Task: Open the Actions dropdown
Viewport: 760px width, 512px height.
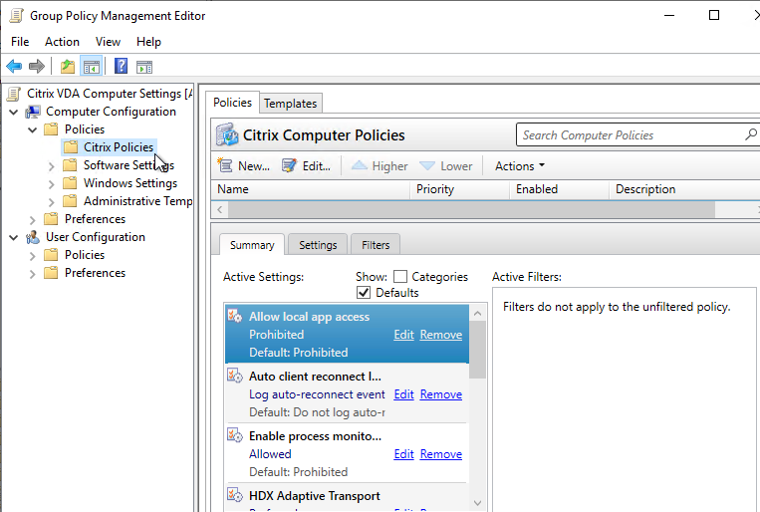Action: (x=520, y=165)
